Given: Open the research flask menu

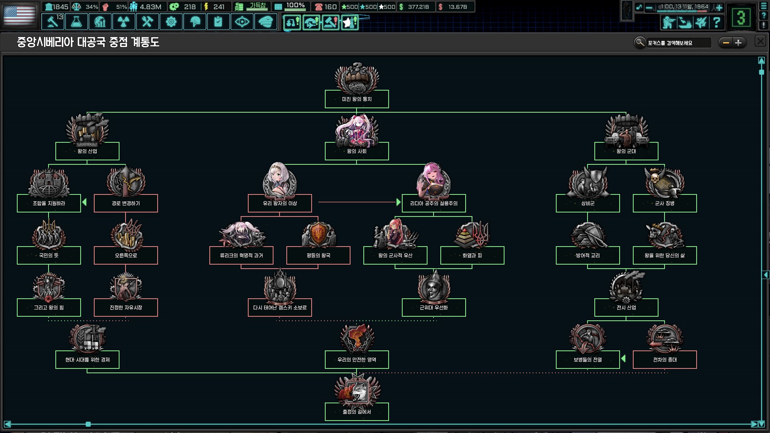Looking at the screenshot, I should (76, 22).
